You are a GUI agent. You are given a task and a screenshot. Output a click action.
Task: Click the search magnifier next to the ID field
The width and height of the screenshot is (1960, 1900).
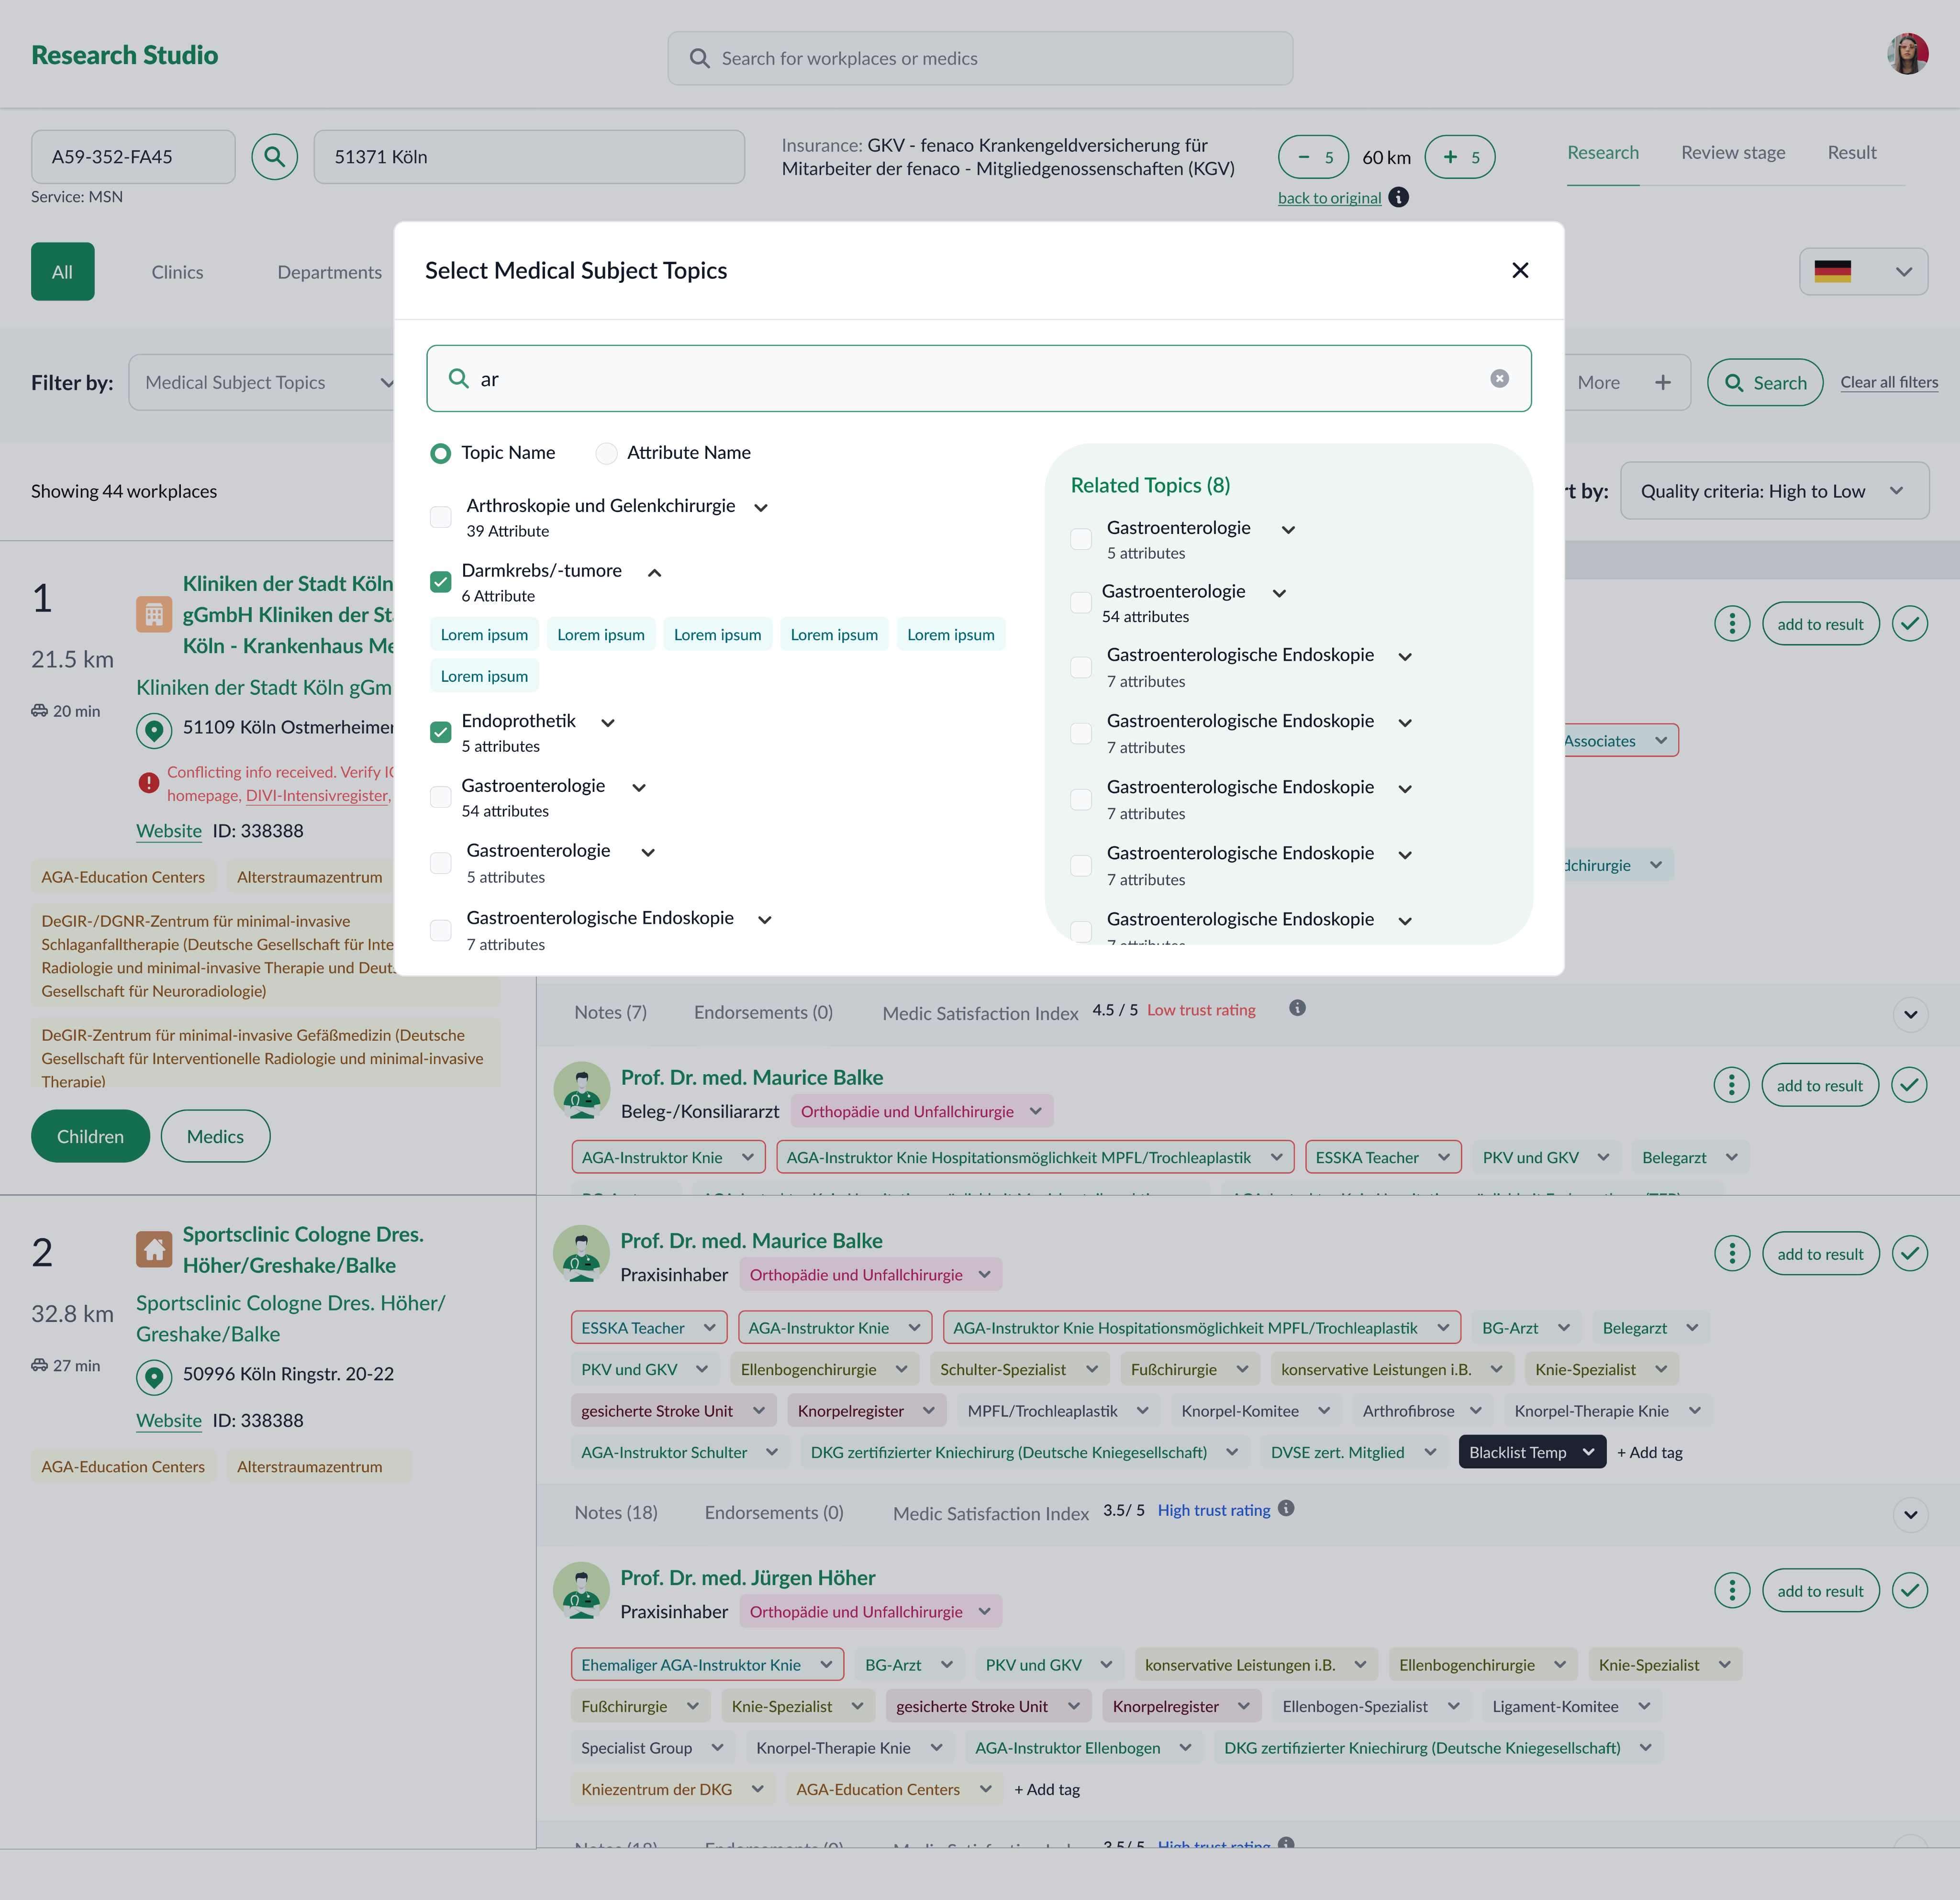274,157
